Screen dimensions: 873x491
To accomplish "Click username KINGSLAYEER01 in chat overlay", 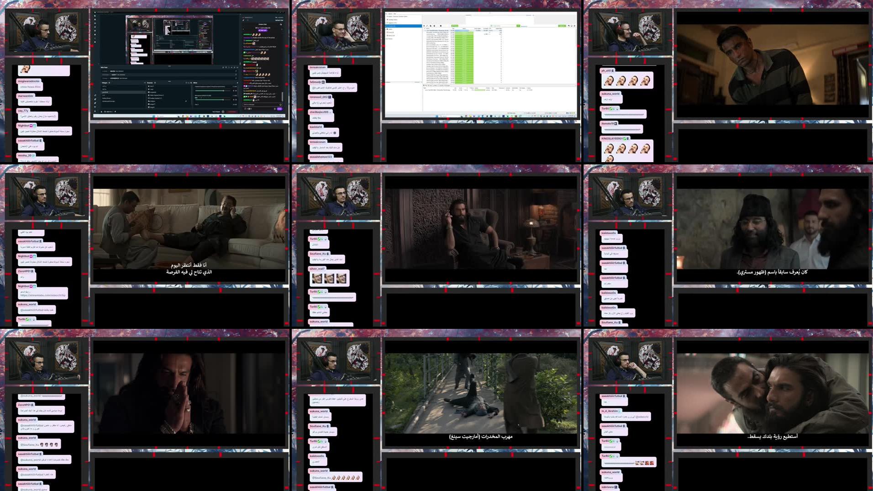I will (612, 138).
